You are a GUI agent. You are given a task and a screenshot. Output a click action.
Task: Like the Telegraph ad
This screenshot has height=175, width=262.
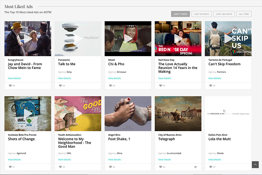click(x=160, y=167)
